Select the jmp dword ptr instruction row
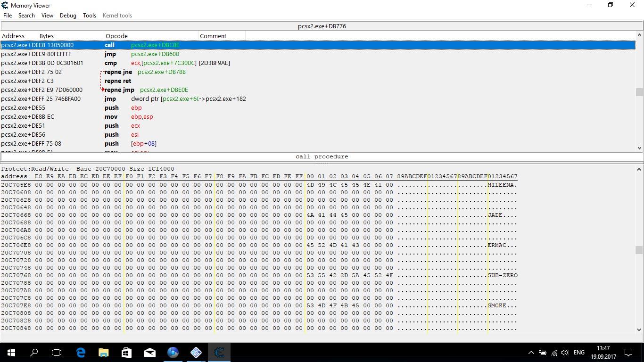644x362 pixels. 318,99
